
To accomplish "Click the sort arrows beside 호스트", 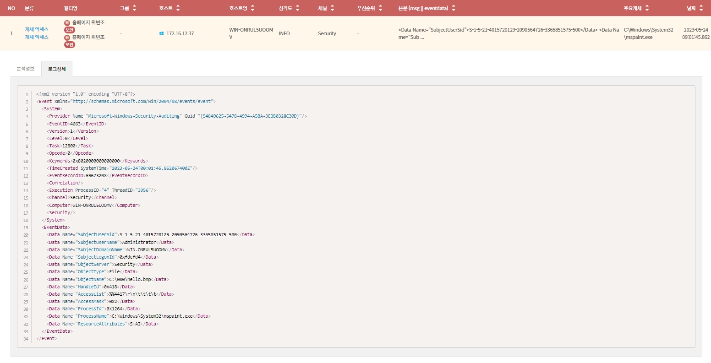I will click(178, 8).
